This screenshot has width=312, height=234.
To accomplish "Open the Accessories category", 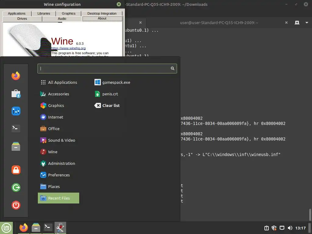I will click(58, 94).
